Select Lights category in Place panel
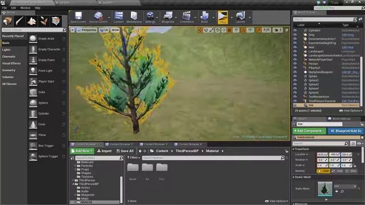Screen dimensions: 365x205 coord(6,50)
